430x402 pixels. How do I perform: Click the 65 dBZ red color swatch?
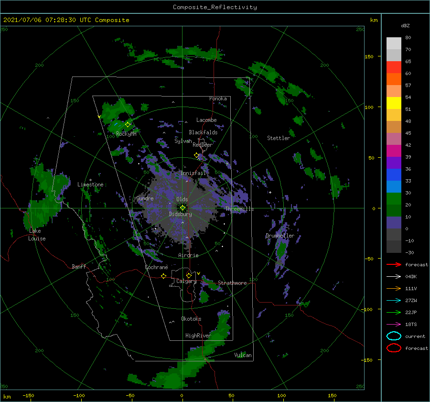[x=394, y=67]
